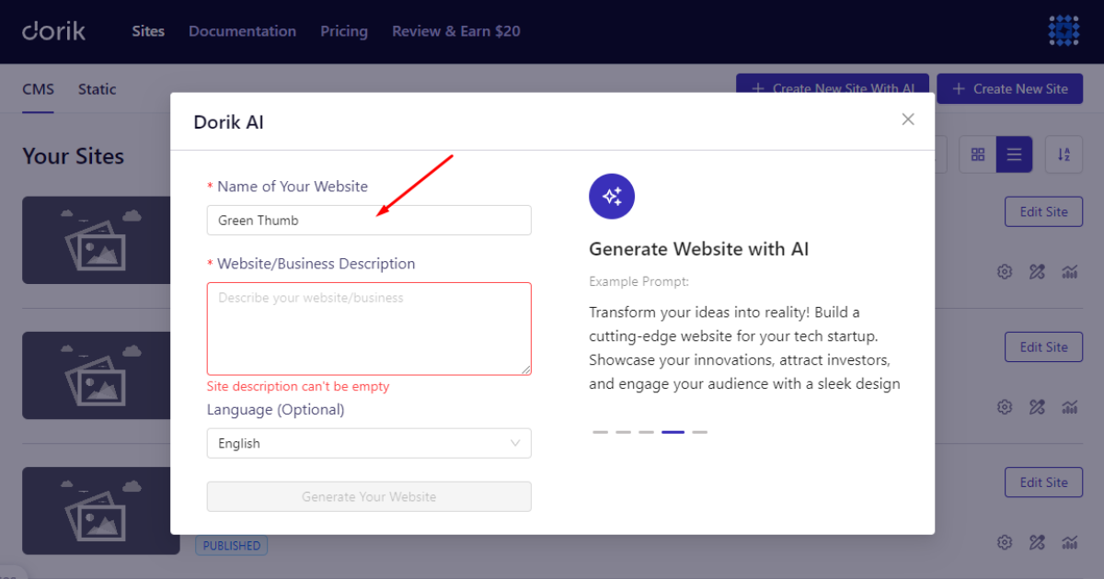
Task: Switch to the Static tab
Action: click(x=97, y=89)
